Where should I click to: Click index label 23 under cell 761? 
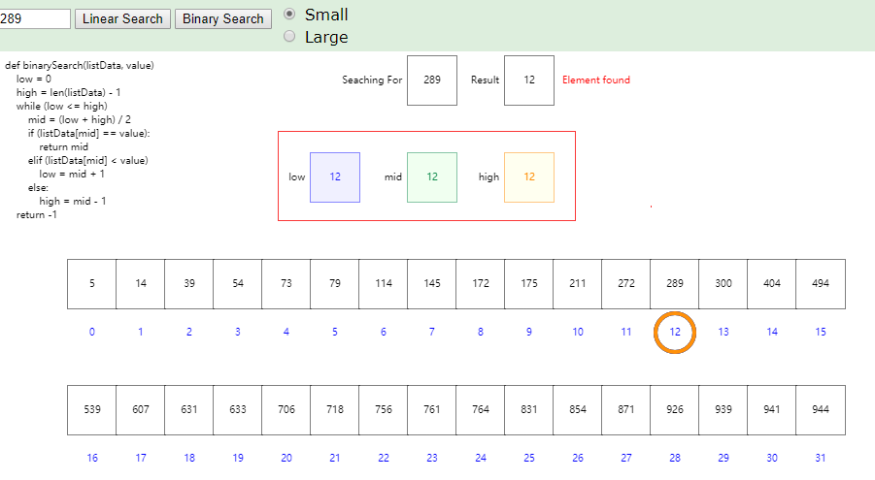[432, 459]
